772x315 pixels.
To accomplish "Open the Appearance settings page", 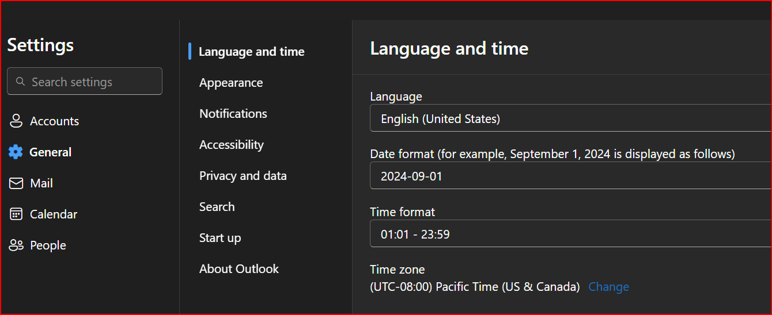I will 231,83.
